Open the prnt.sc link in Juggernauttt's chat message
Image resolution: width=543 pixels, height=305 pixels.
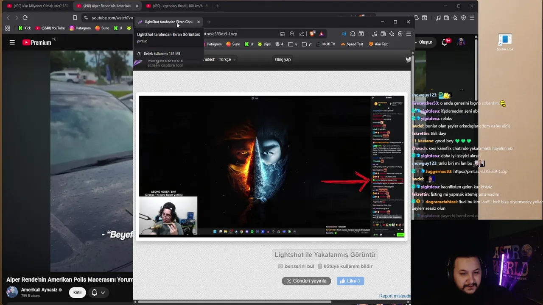(x=480, y=172)
